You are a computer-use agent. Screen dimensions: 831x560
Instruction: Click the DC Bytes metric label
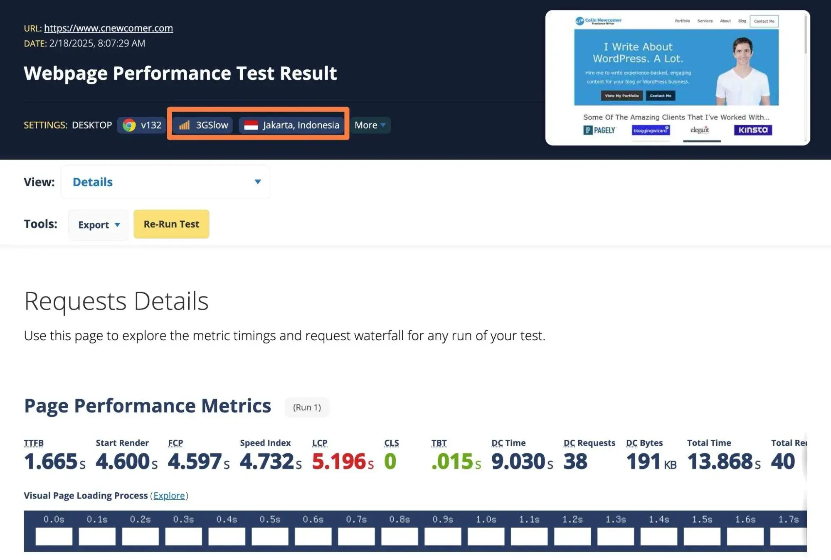coord(644,443)
